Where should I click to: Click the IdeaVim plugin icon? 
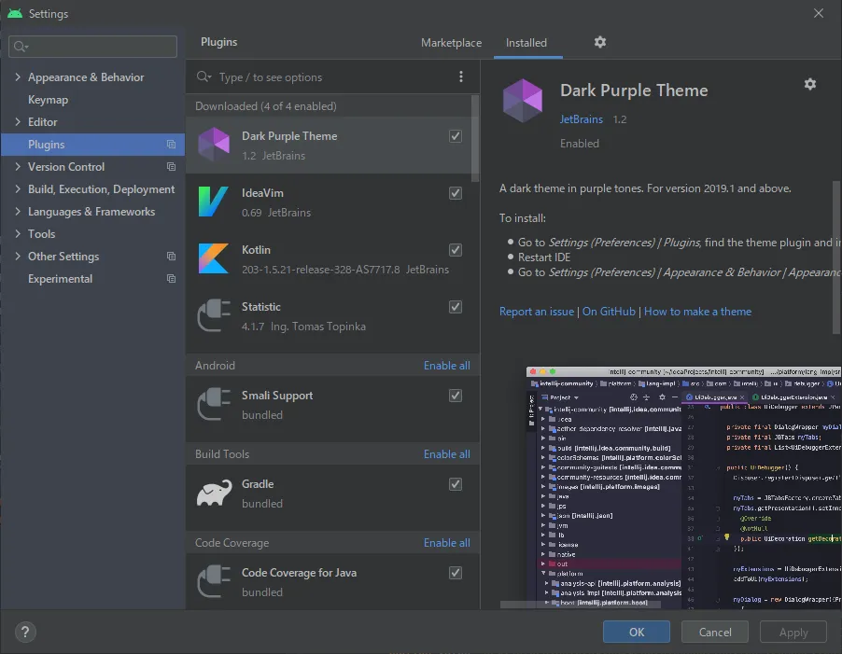(213, 202)
